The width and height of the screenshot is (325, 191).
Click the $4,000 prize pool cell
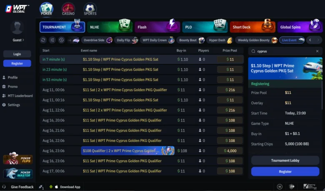(230, 151)
